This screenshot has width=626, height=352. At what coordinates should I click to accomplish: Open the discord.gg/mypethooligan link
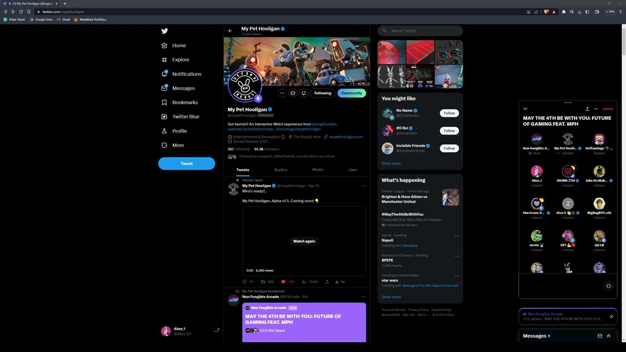(x=298, y=129)
